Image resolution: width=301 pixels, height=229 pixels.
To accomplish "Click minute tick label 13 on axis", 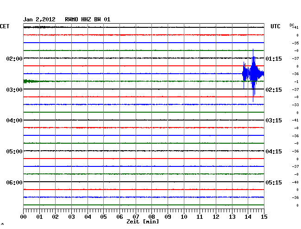I will [232, 216].
